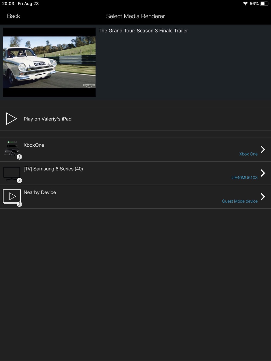Viewport: 271px width, 361px height.
Task: Click the play triangle icon for iPad
Action: coord(11,119)
